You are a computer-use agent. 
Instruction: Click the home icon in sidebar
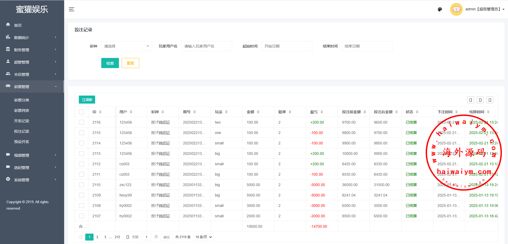pos(8,25)
